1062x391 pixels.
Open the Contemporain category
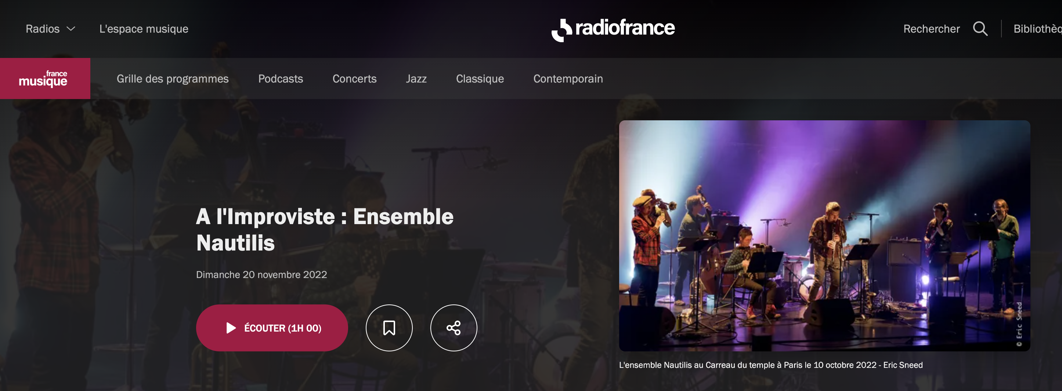click(568, 78)
